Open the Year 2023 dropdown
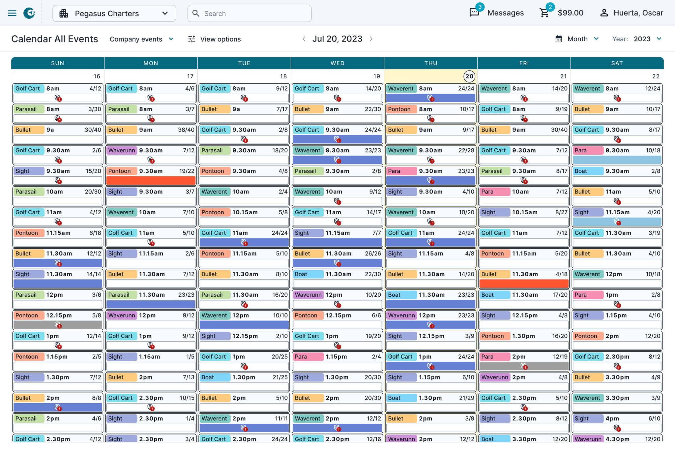The height and width of the screenshot is (450, 675). pos(659,39)
